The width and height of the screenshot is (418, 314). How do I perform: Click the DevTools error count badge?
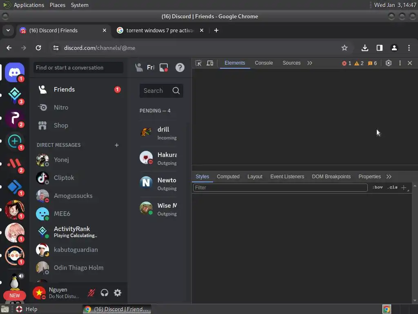click(x=347, y=63)
